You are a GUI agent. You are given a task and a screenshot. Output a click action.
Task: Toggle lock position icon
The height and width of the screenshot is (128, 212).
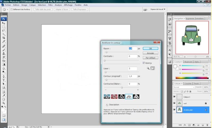click(x=188, y=91)
